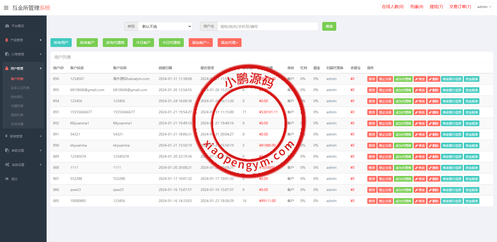Expand the 系统设置 submenu arrow

pyautogui.click(x=41, y=165)
